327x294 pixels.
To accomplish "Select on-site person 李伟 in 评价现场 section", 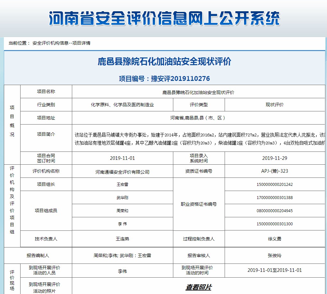I will [x=122, y=271].
